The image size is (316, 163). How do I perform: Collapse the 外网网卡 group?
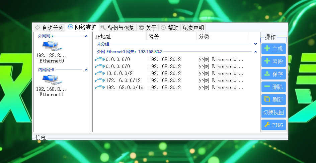click(x=86, y=36)
